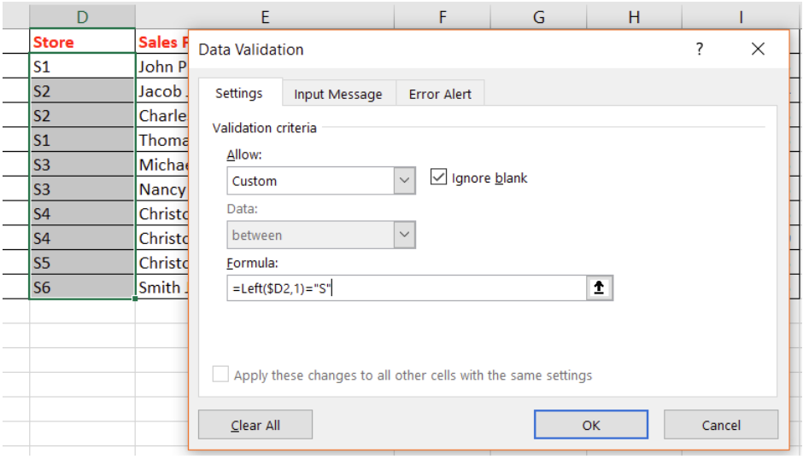The image size is (809, 459).
Task: Toggle the Ignore blank checkbox
Action: [439, 177]
